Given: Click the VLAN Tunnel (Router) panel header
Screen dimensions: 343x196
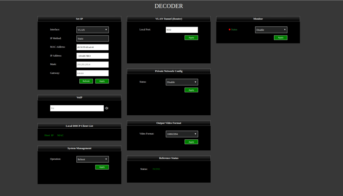Looking at the screenshot, I should pos(169,19).
